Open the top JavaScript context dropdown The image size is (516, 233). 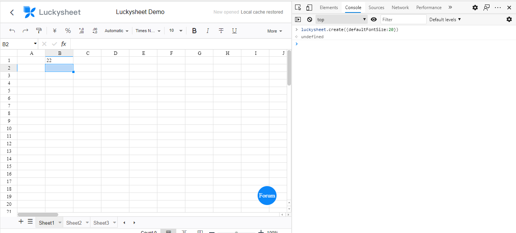(342, 19)
